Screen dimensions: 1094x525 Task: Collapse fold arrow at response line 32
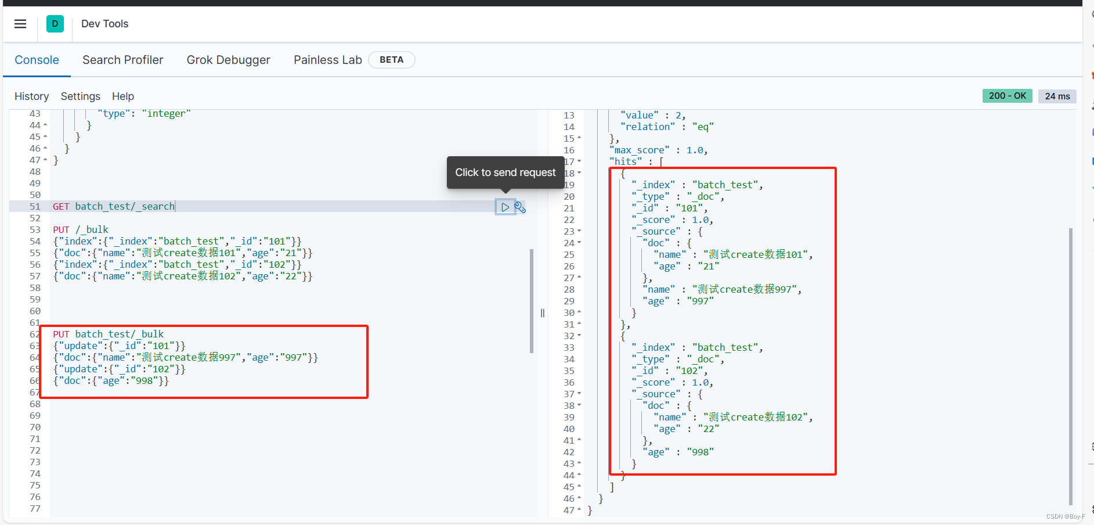coord(579,336)
